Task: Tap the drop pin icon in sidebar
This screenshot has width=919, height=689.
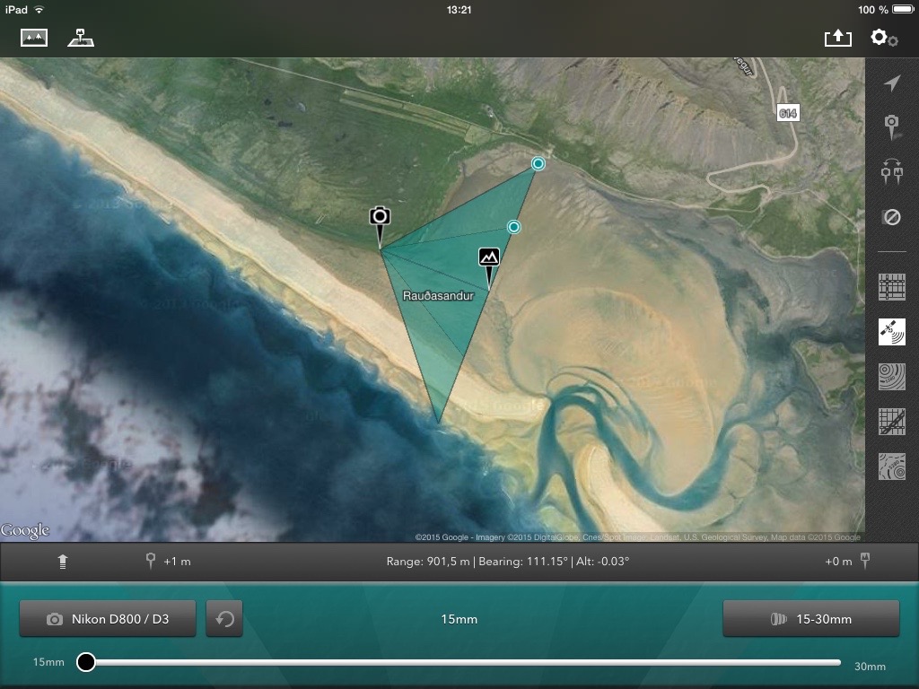Action: pyautogui.click(x=892, y=126)
